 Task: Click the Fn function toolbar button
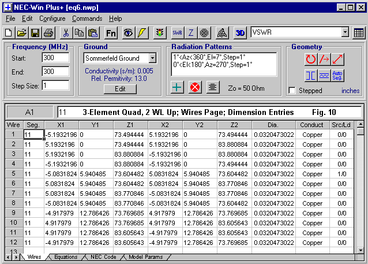click(x=111, y=33)
